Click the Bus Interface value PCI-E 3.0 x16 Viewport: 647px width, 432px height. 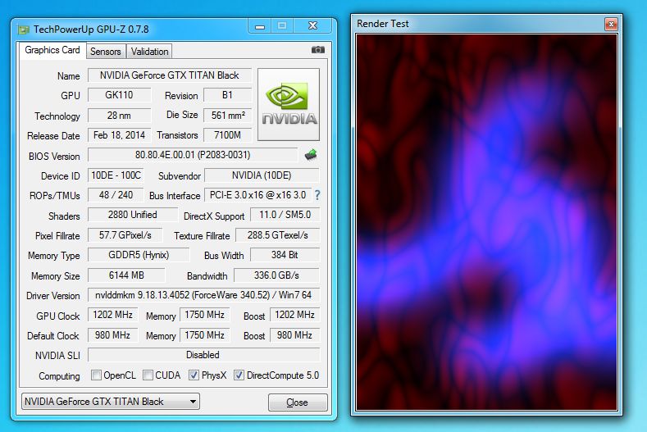(x=257, y=195)
